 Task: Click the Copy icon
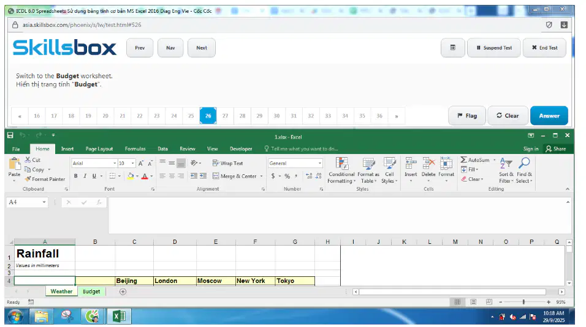pos(28,169)
